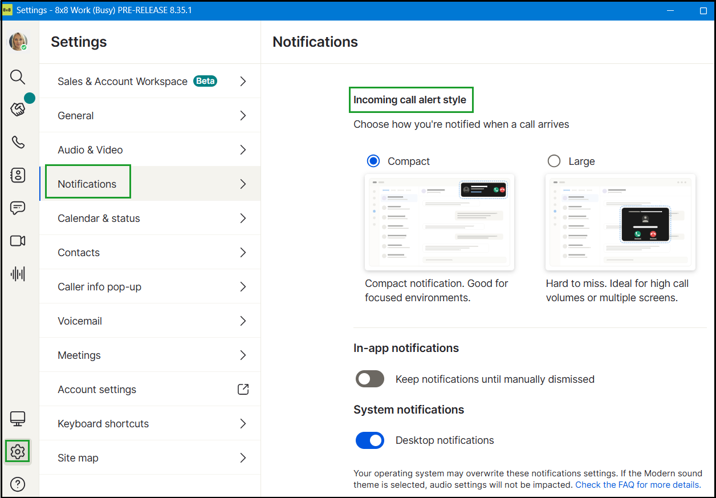Open Contacts settings item
The image size is (716, 498).
pyautogui.click(x=150, y=252)
